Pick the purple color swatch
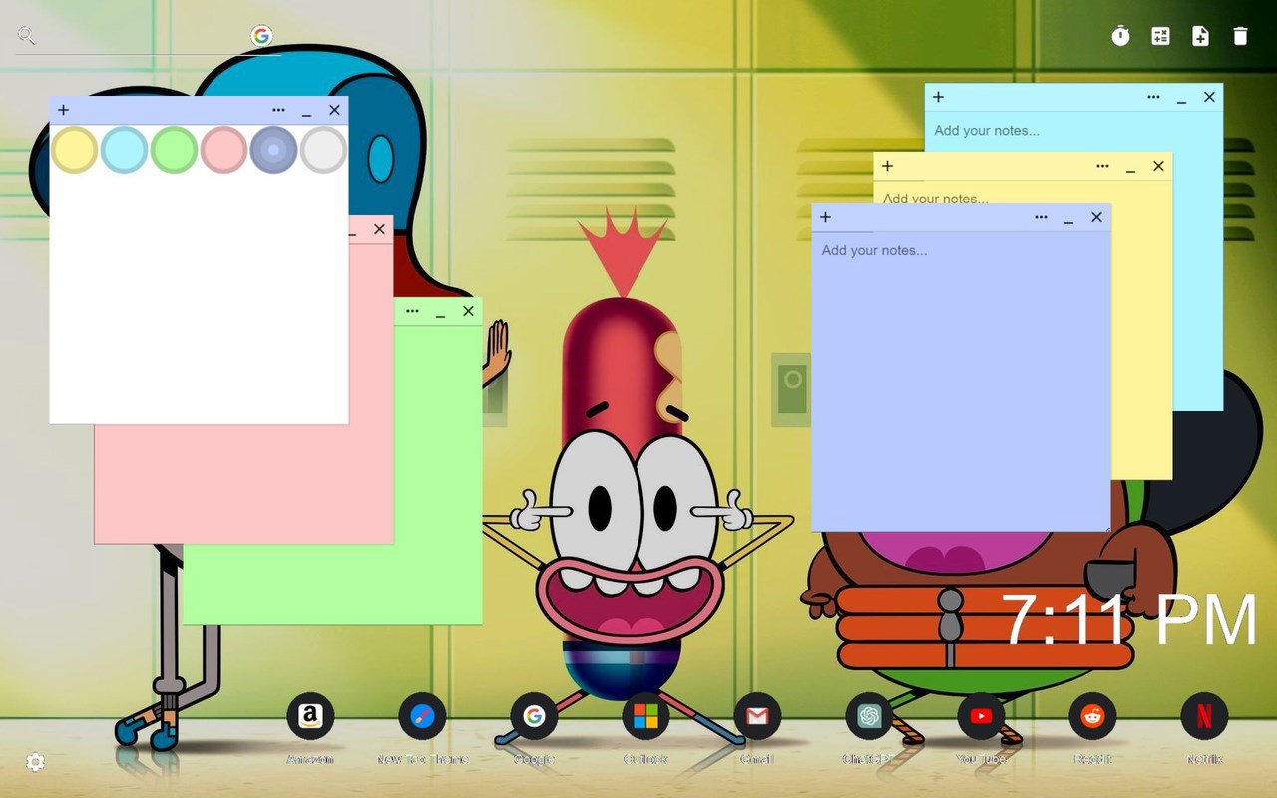1277x798 pixels. point(273,150)
